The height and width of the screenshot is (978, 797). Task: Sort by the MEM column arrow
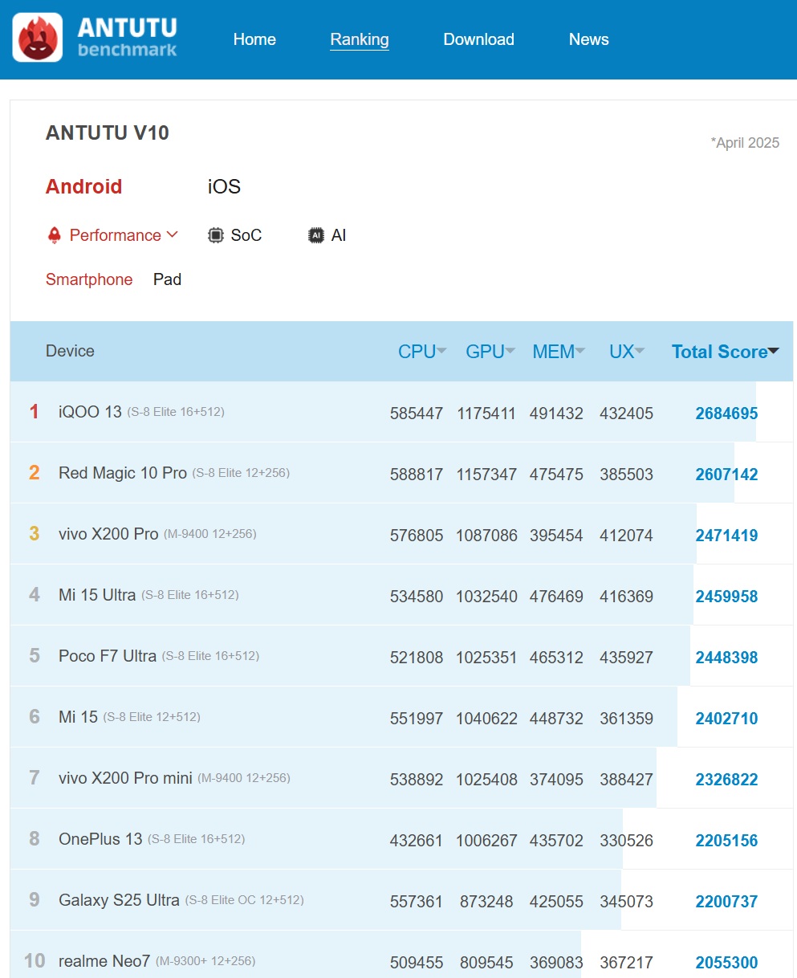pos(580,351)
